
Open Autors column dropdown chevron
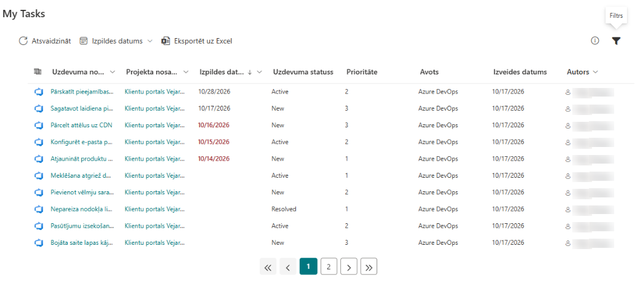click(x=595, y=72)
